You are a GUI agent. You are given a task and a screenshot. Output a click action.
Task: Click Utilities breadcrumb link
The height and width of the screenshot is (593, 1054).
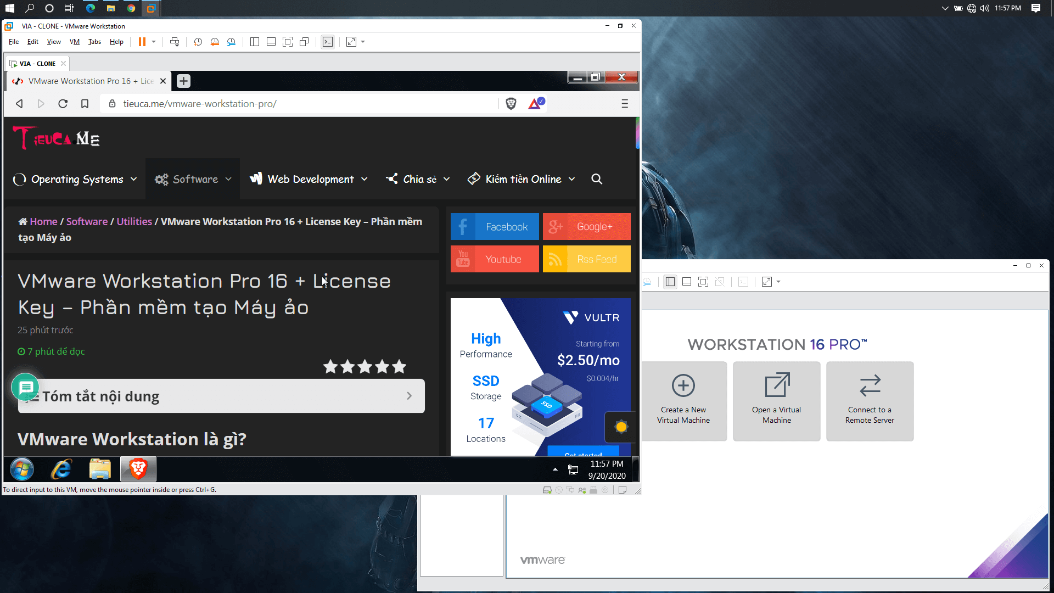[134, 221]
